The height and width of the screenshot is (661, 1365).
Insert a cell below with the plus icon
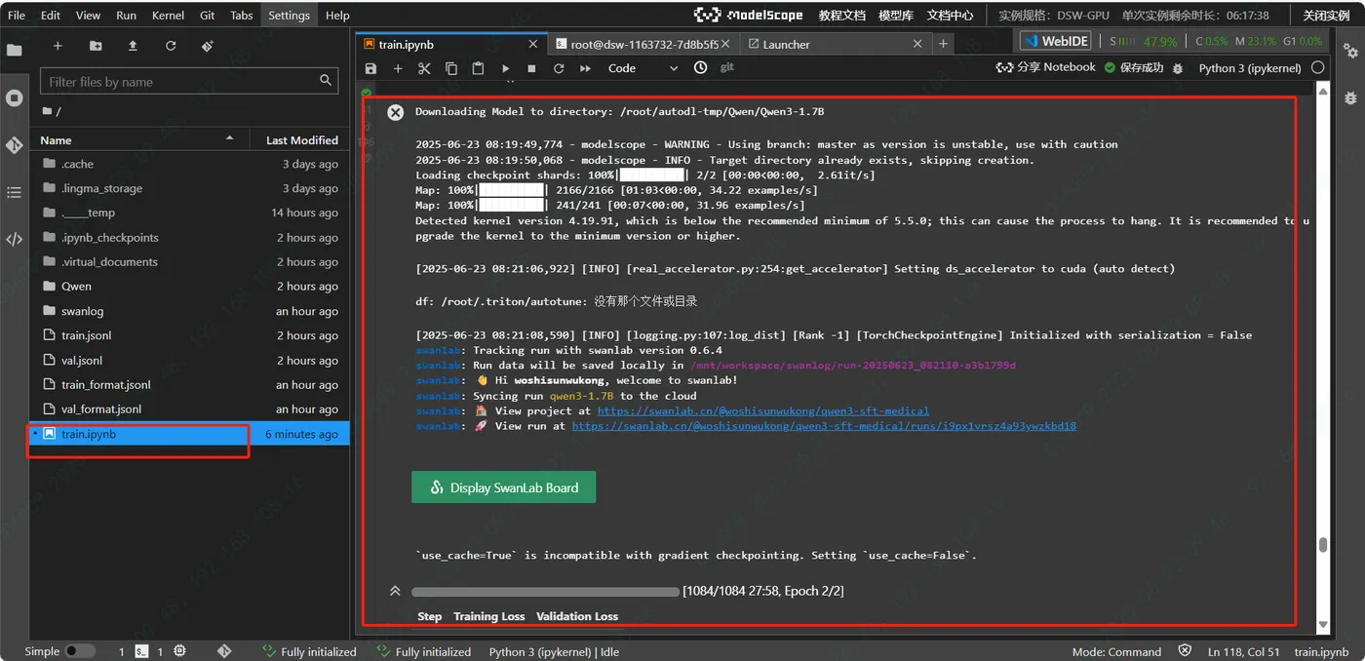click(398, 68)
